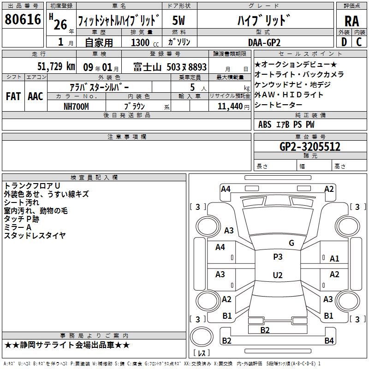The width and height of the screenshot is (369, 369).
Task: Select the AAC air conditioner cell
Action: tap(36, 96)
